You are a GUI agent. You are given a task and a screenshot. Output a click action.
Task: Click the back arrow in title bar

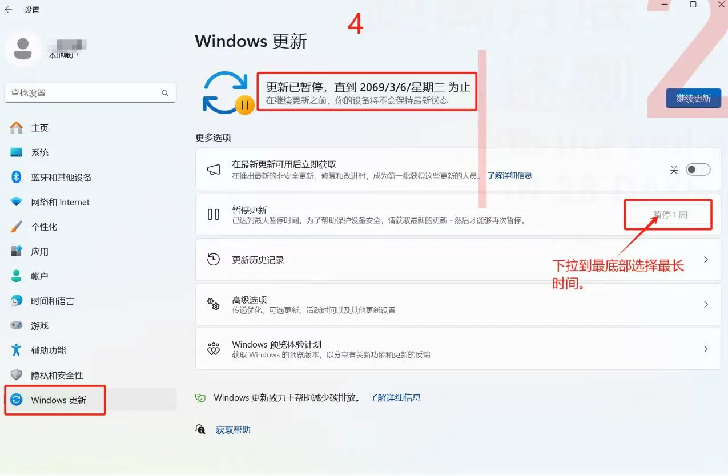(x=9, y=10)
